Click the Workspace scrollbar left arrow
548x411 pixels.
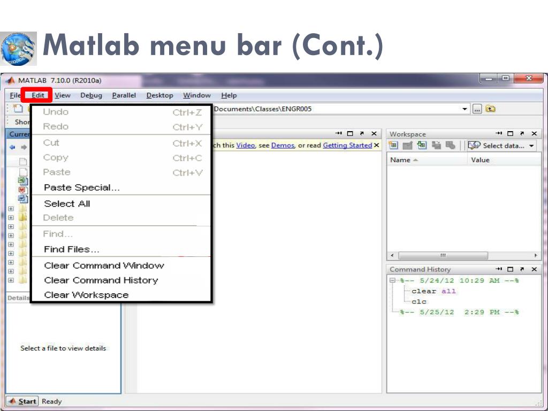click(x=392, y=255)
